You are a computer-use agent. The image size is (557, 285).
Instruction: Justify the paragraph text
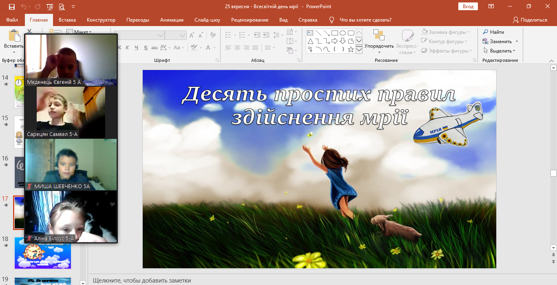[256, 48]
